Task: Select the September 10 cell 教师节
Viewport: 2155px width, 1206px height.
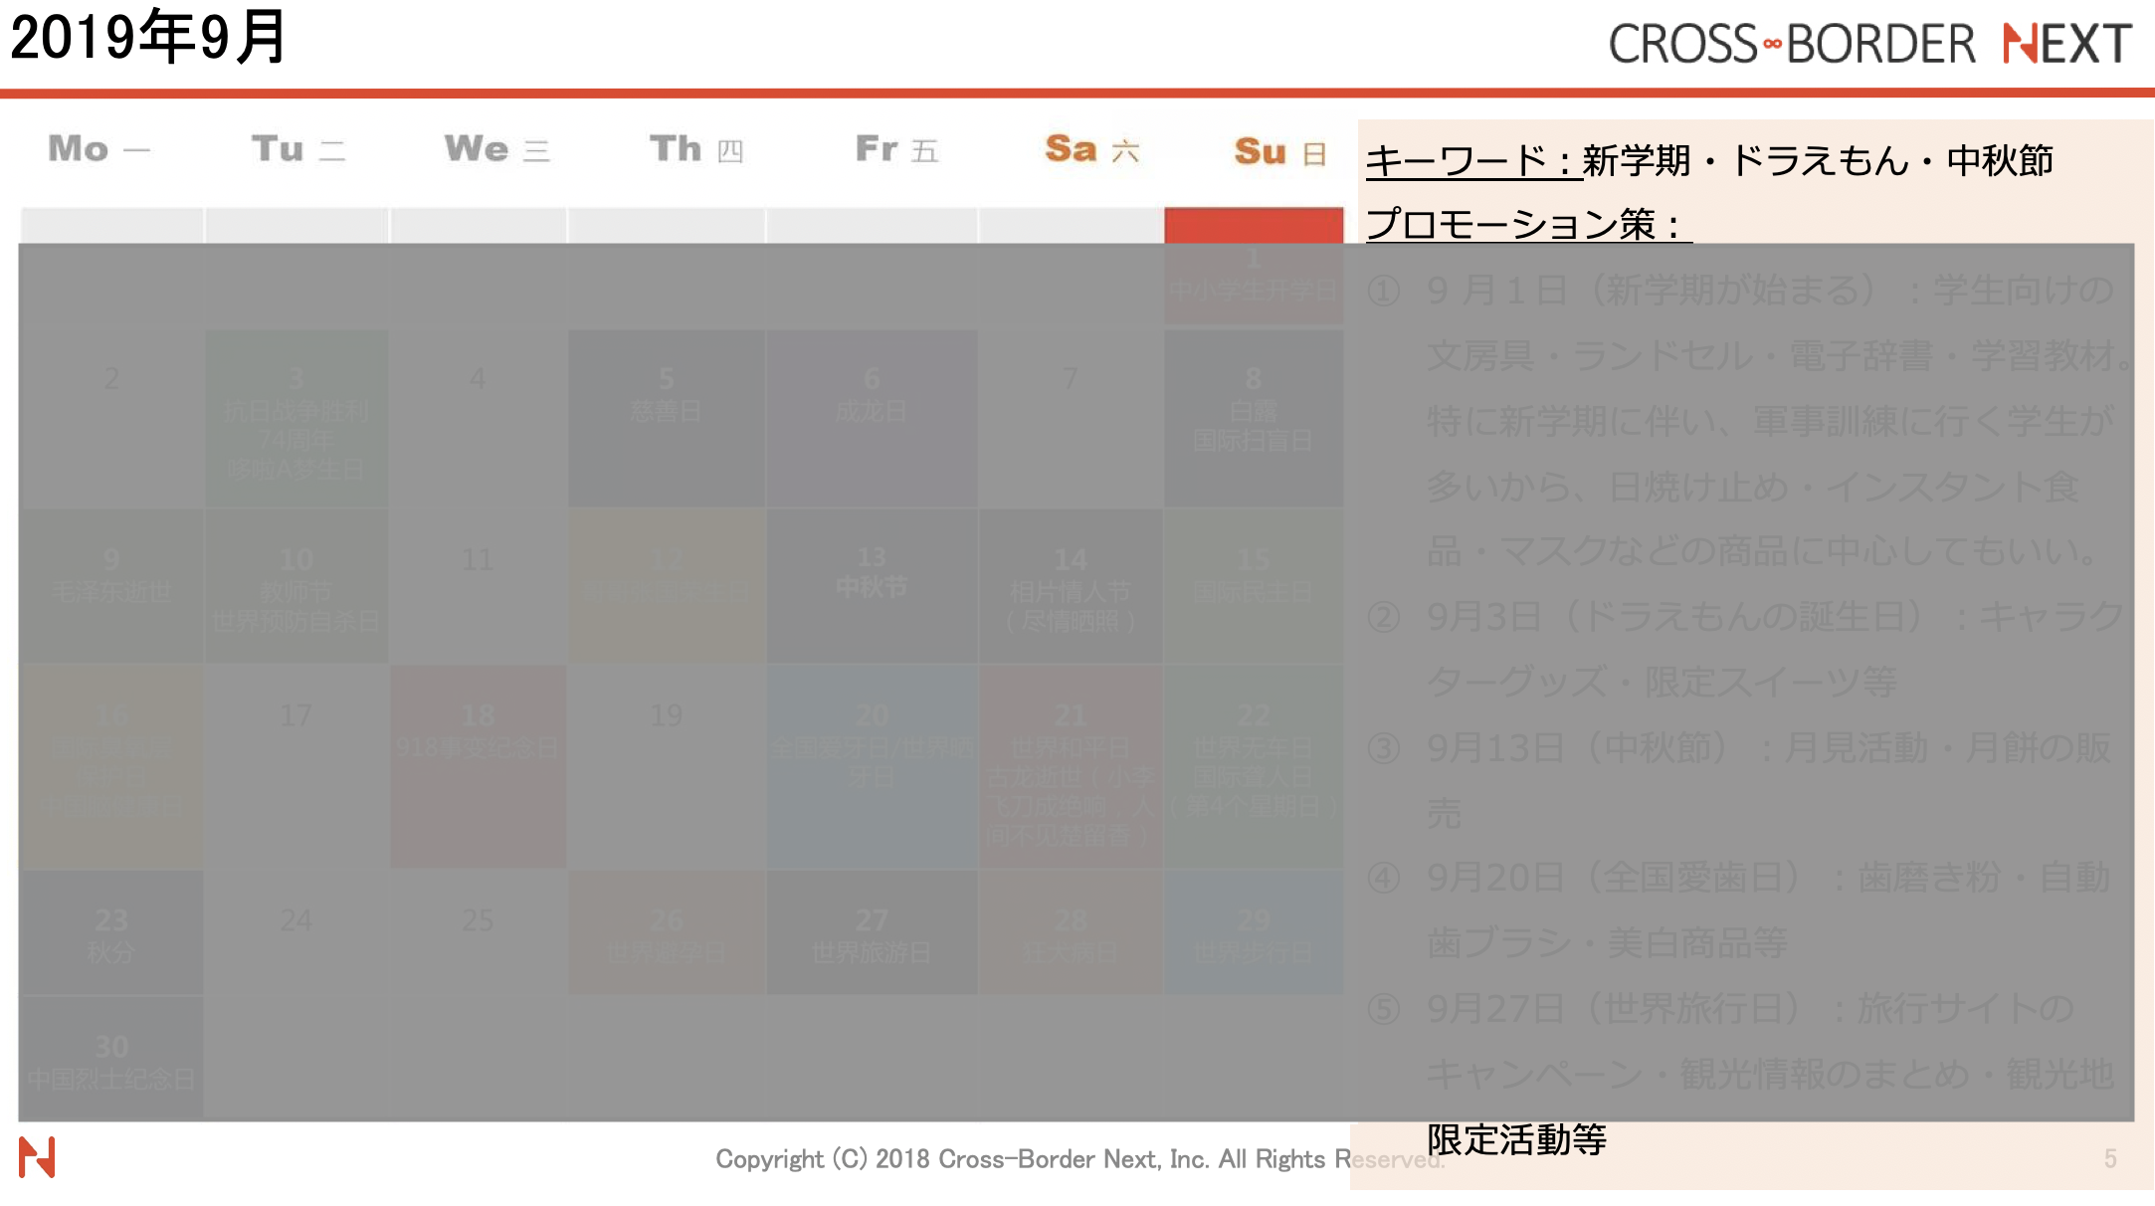Action: coord(296,586)
